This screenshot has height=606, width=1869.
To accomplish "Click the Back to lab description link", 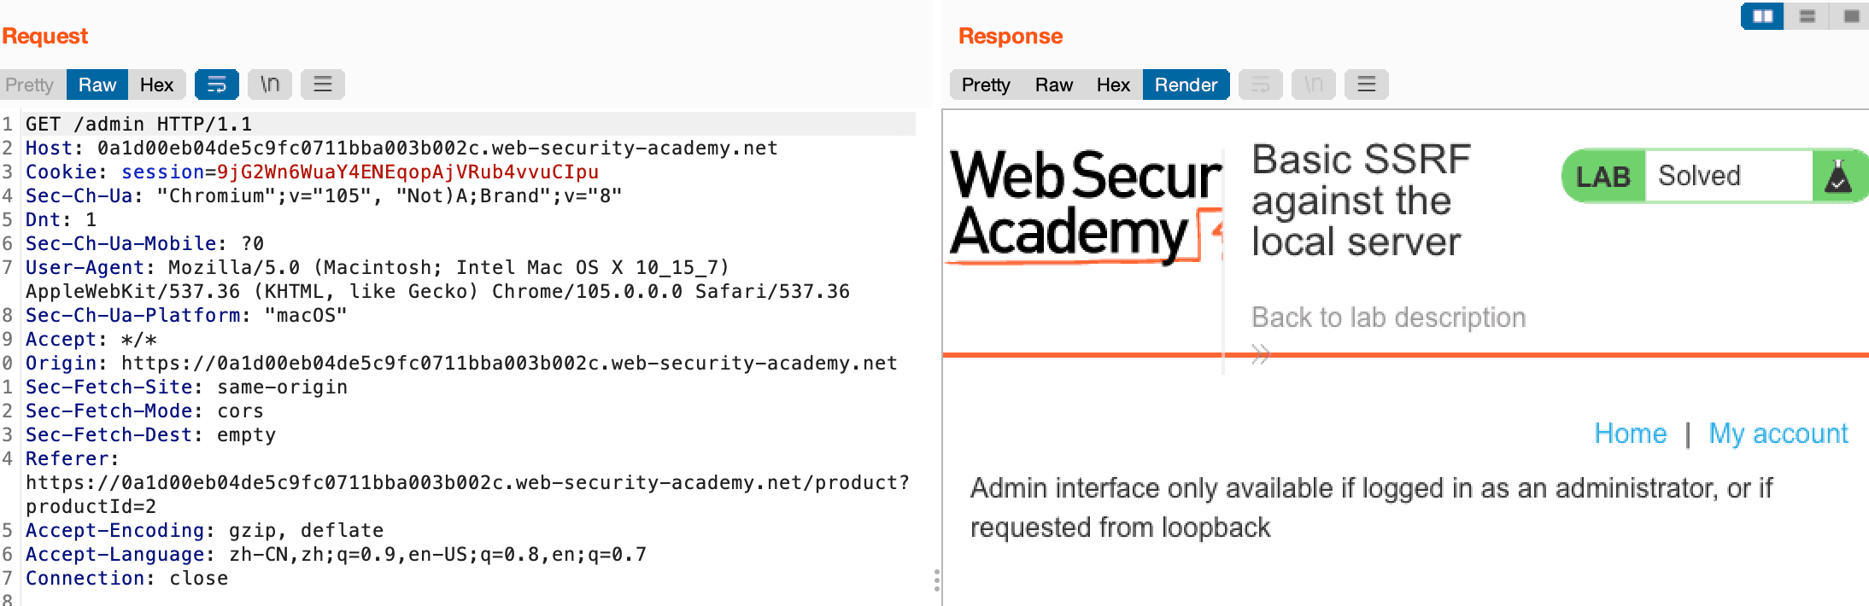I will [1388, 318].
